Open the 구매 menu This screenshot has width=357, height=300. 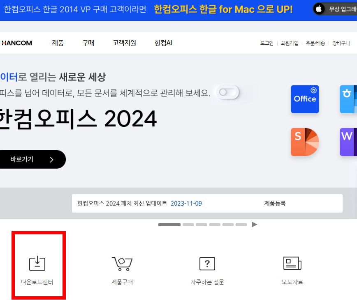88,43
